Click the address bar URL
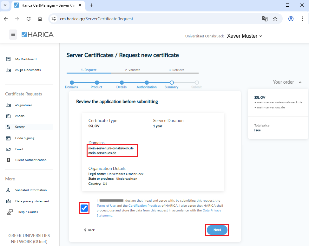 96,19
